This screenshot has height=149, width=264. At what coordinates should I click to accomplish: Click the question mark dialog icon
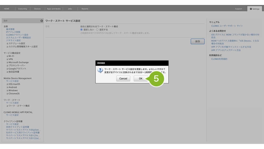100,70
